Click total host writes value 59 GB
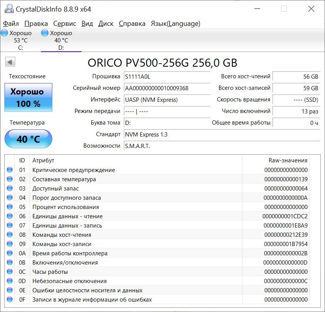This screenshot has width=325, height=312. (x=296, y=88)
